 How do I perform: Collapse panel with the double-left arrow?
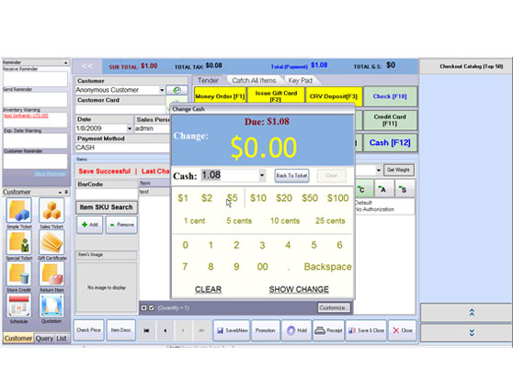(x=86, y=66)
